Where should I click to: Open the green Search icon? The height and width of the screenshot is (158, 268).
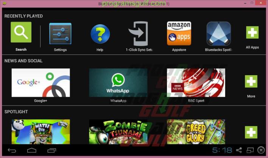pyautogui.click(x=21, y=32)
